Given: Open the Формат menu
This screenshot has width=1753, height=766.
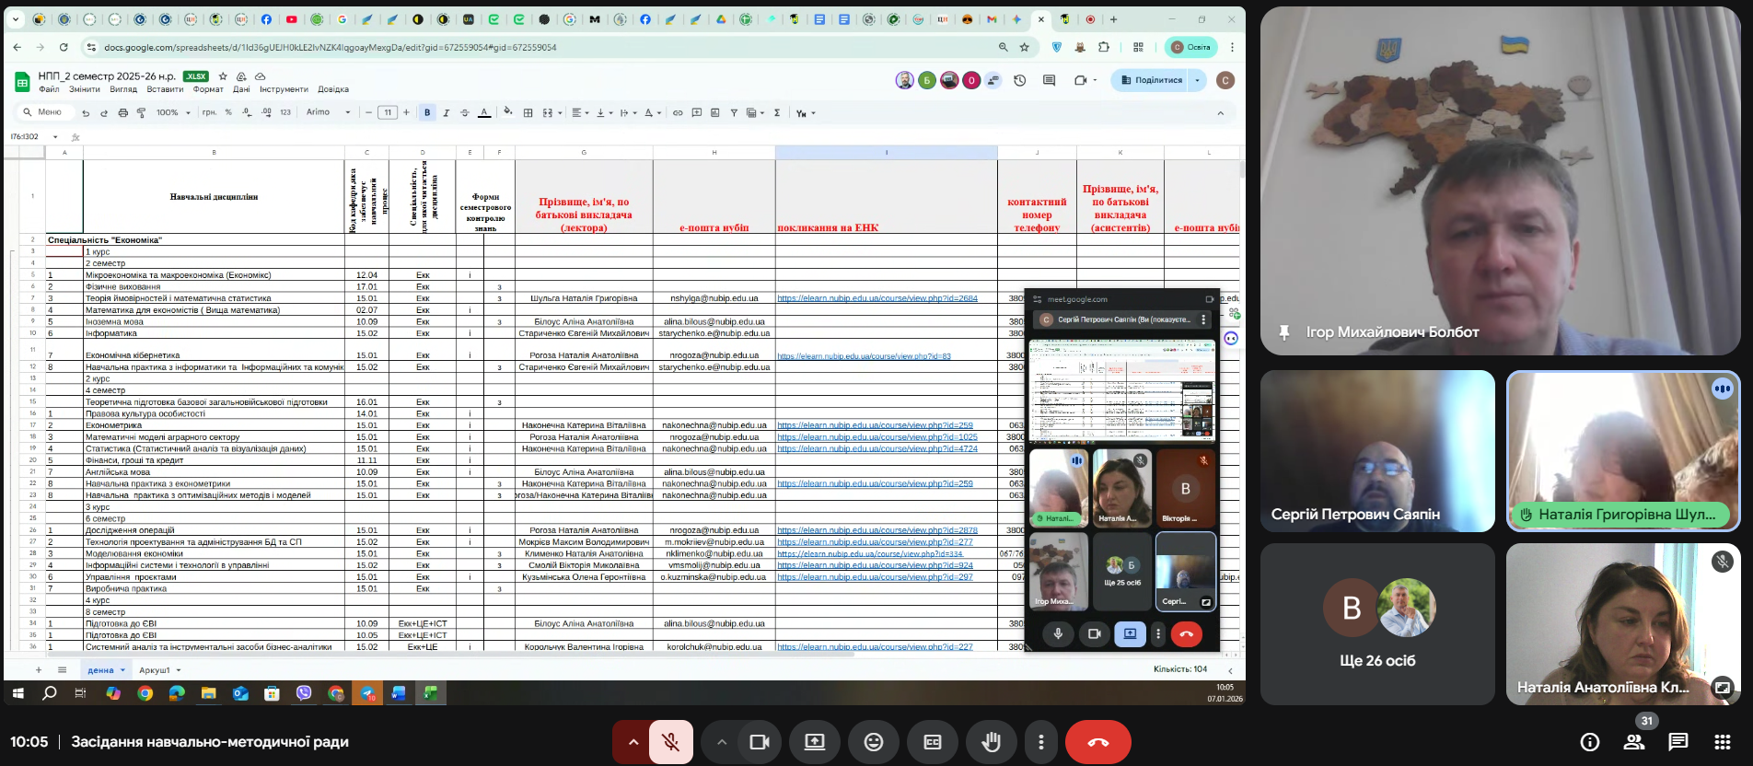Looking at the screenshot, I should (208, 89).
